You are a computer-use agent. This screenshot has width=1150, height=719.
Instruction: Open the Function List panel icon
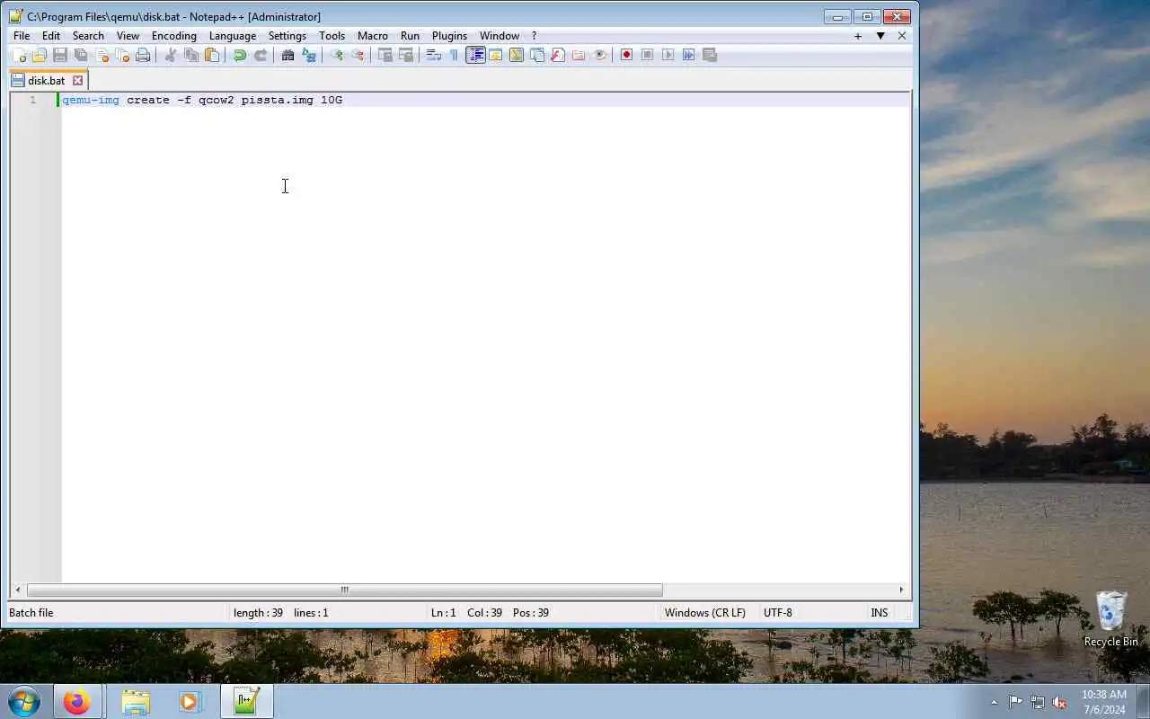[x=558, y=55]
